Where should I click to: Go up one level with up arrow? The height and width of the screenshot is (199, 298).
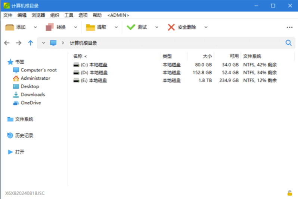click(x=30, y=43)
